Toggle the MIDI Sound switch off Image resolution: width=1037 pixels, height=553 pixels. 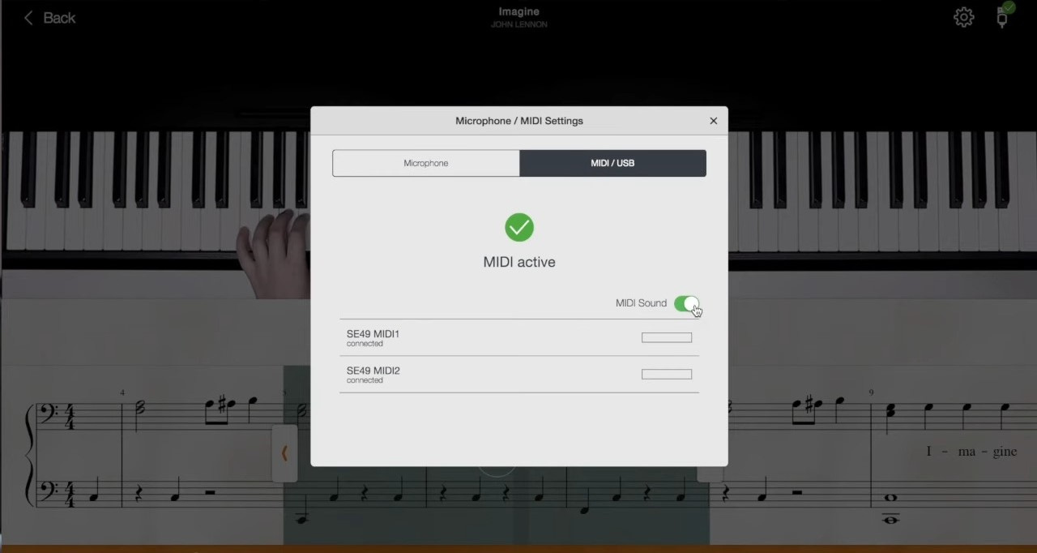point(685,302)
